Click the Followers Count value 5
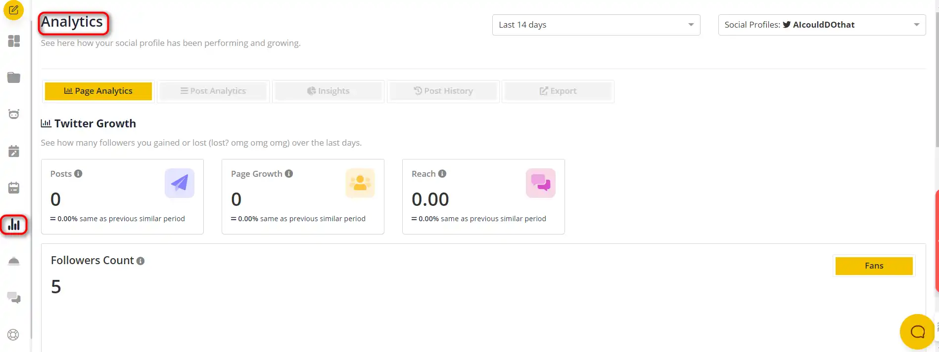 pos(56,287)
